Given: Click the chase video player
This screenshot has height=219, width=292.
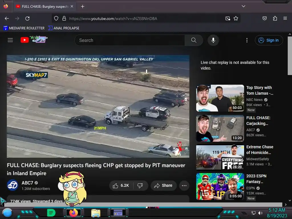Looking at the screenshot, I should pyautogui.click(x=98, y=106).
